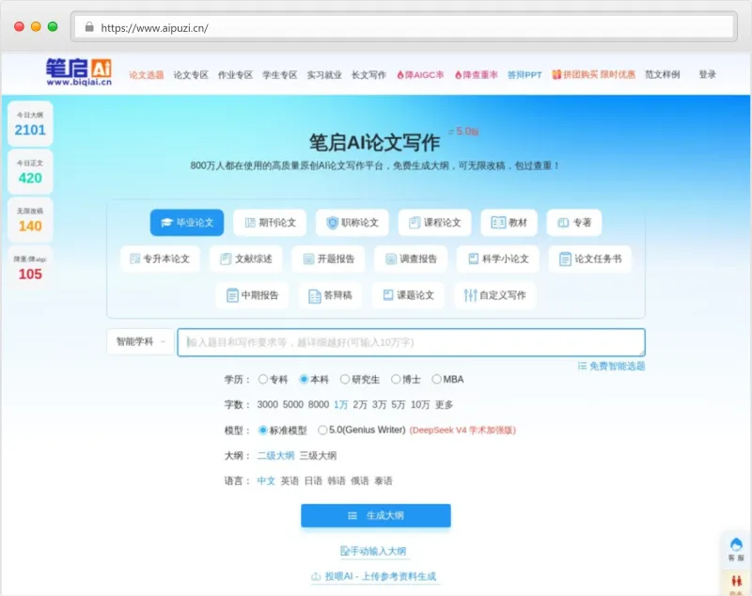The image size is (752, 596).
Task: Click the 生成大纲 button
Action: (x=376, y=515)
